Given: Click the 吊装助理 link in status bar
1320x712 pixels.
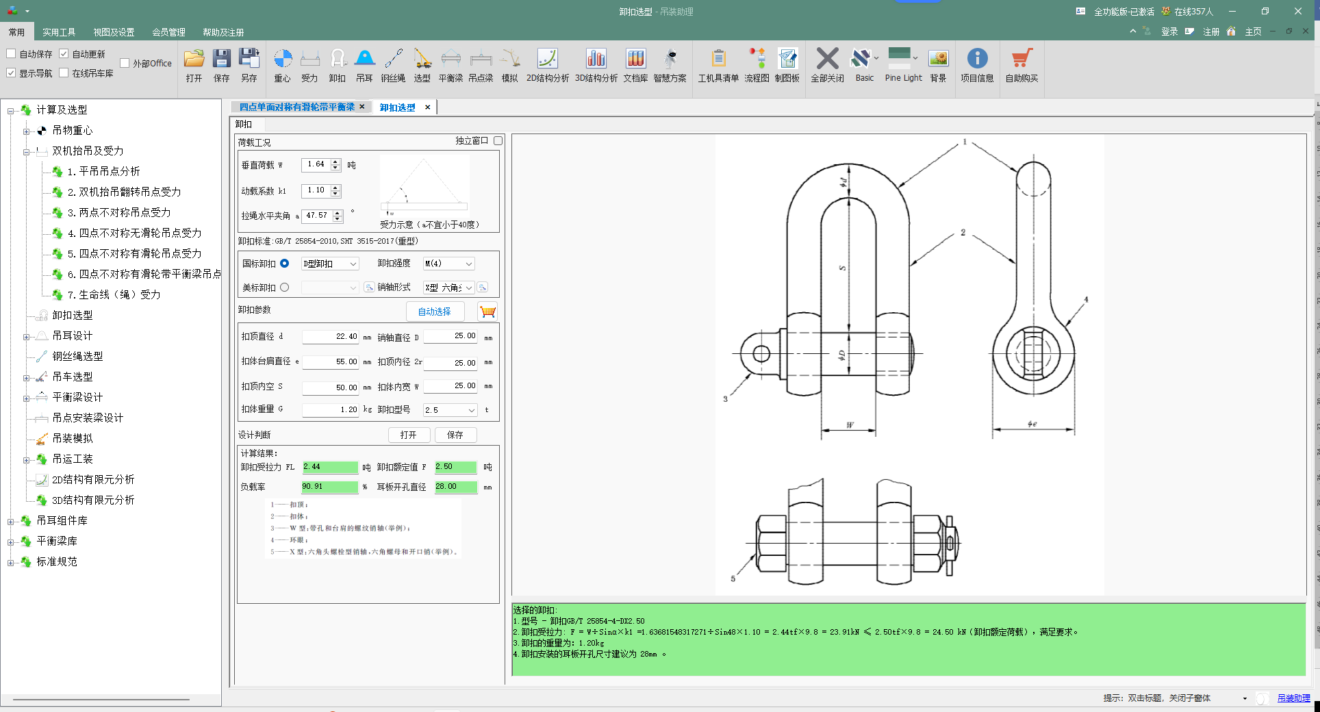Looking at the screenshot, I should 1293,698.
